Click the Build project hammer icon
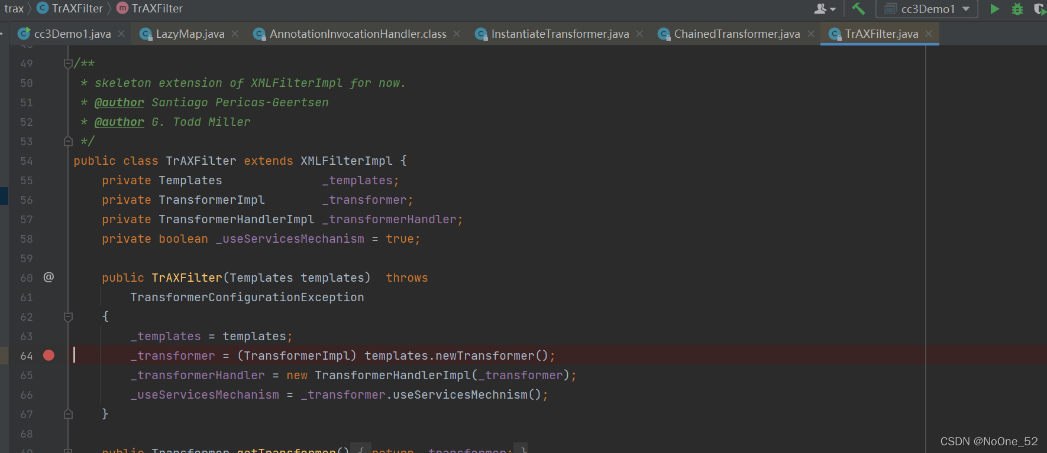Viewport: 1047px width, 453px height. (858, 8)
